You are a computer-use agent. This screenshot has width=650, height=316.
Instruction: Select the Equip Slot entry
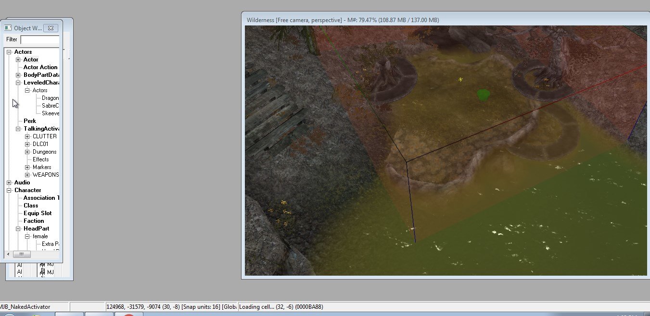38,213
